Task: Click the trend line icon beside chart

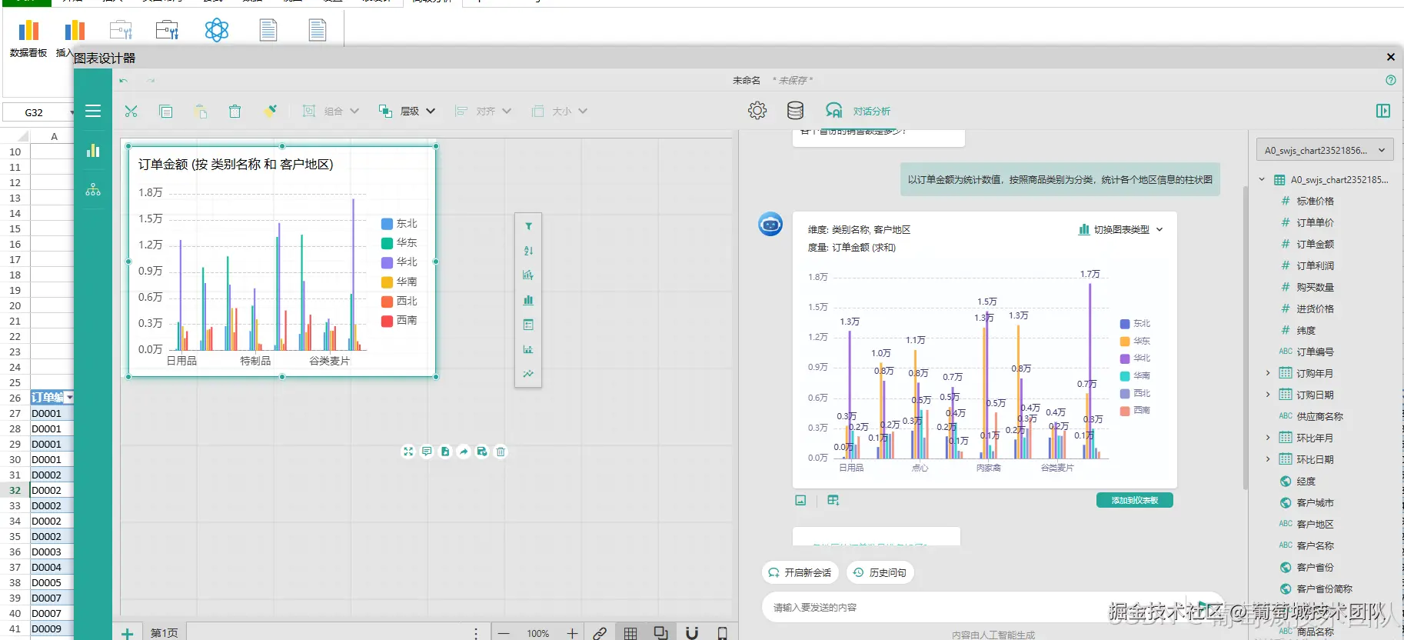Action: coord(528,374)
